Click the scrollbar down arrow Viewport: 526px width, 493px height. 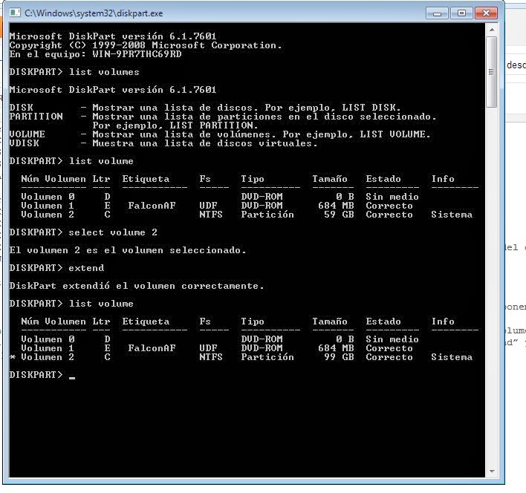tap(492, 471)
